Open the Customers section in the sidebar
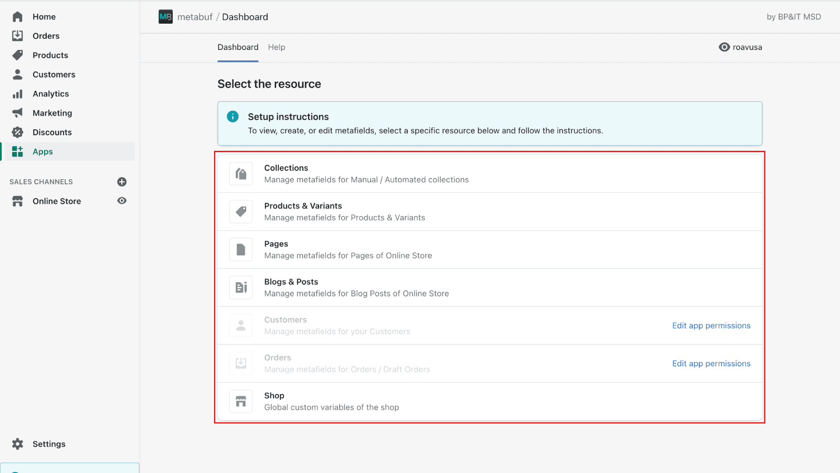Viewport: 840px width, 473px height. point(17,74)
